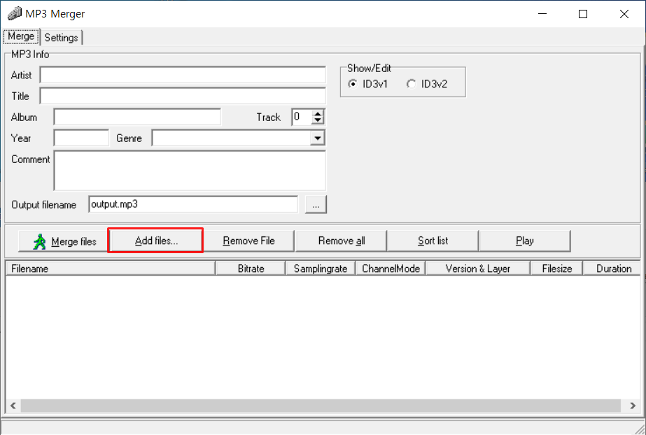Click the Album input field

coord(137,117)
